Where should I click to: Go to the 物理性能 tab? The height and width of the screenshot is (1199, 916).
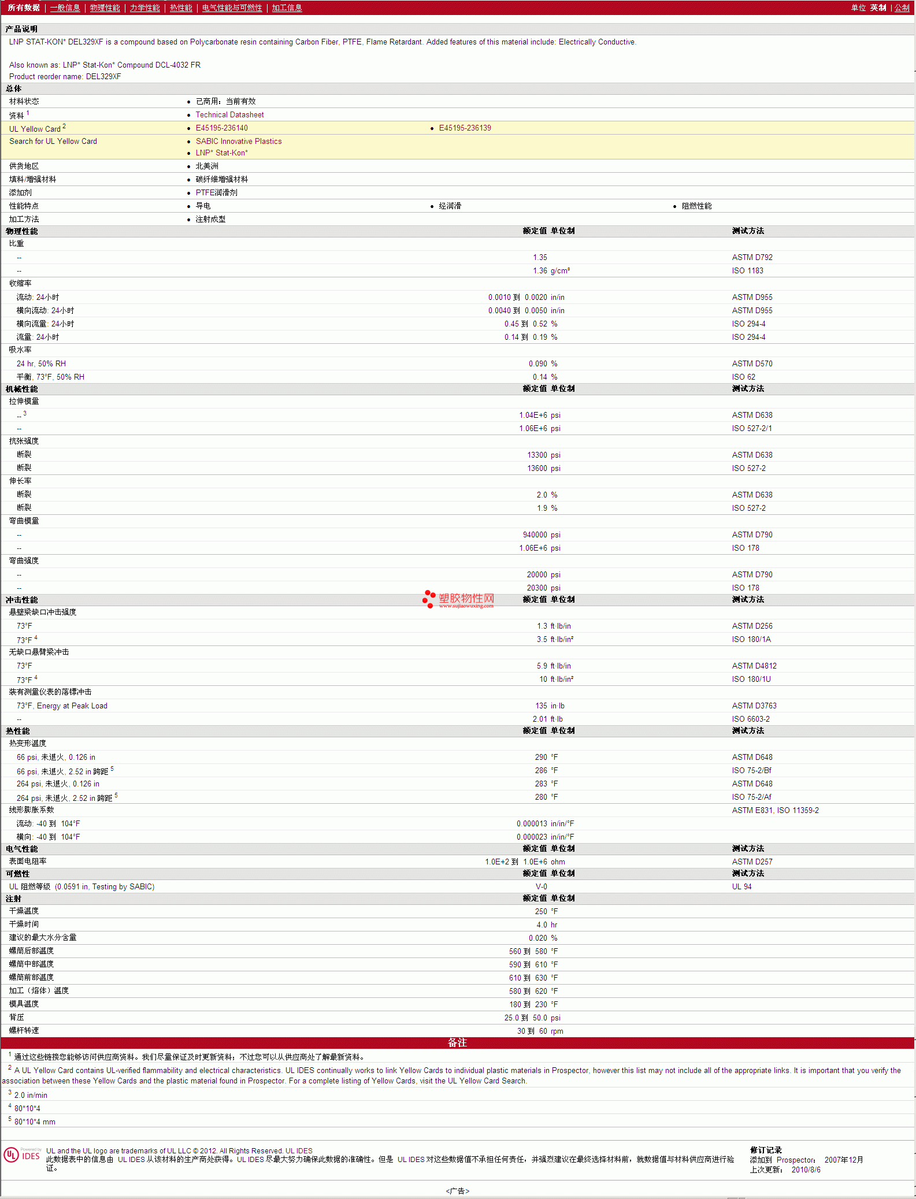pos(105,8)
